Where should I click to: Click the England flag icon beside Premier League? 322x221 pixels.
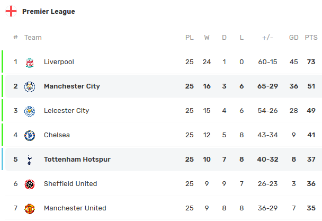tap(11, 11)
